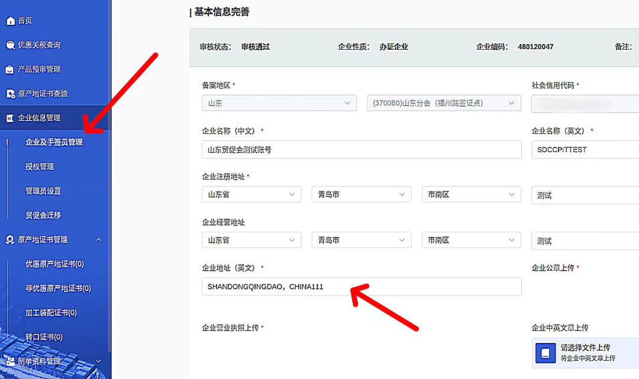Expand the 制单资料管理 menu chevron
The width and height of the screenshot is (639, 379).
pos(98,361)
